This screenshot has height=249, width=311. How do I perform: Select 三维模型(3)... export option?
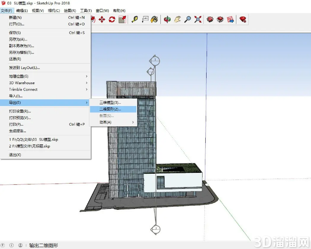coord(113,102)
